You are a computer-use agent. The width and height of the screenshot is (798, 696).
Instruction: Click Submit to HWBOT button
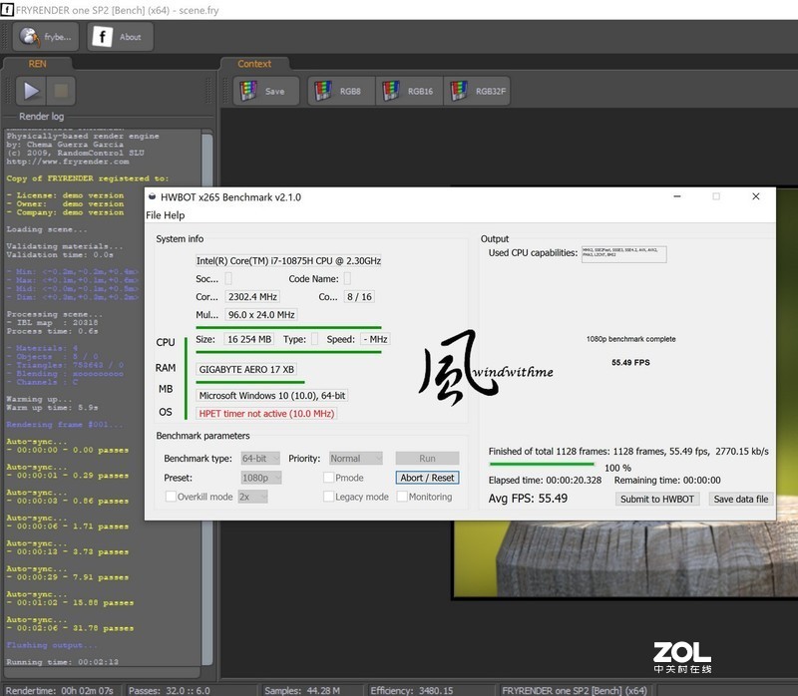657,500
